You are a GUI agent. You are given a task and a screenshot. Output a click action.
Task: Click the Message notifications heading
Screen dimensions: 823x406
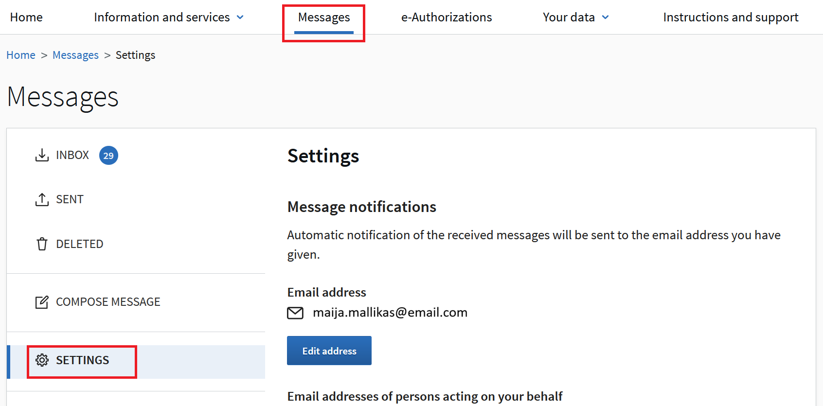[361, 207]
